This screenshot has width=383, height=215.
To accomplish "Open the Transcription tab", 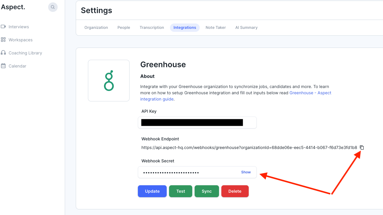I will click(152, 28).
